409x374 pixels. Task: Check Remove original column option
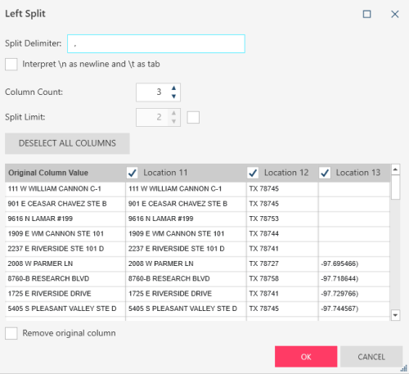(x=11, y=333)
